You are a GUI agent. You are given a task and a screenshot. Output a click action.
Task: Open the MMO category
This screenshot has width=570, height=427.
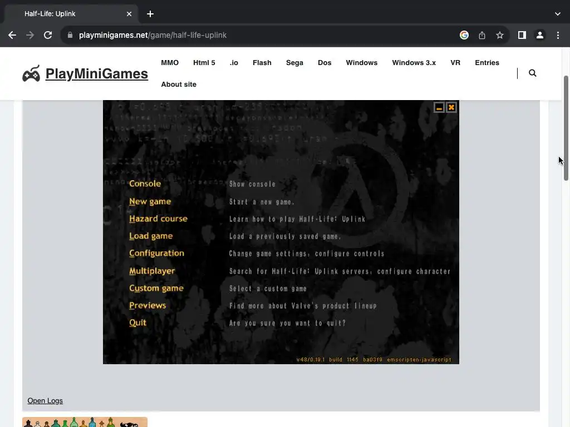(x=170, y=63)
